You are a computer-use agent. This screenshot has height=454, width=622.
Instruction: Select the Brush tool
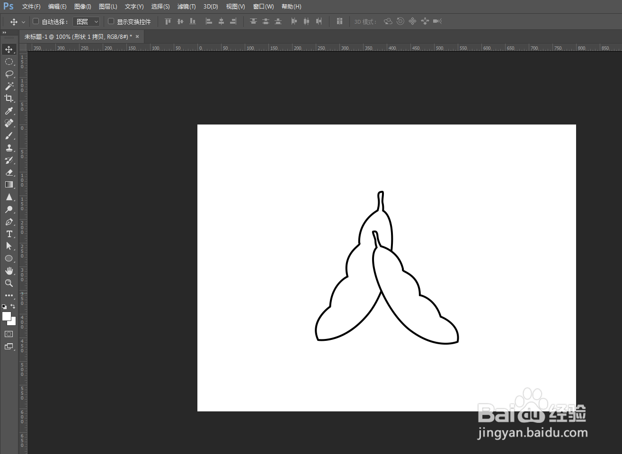pos(9,135)
